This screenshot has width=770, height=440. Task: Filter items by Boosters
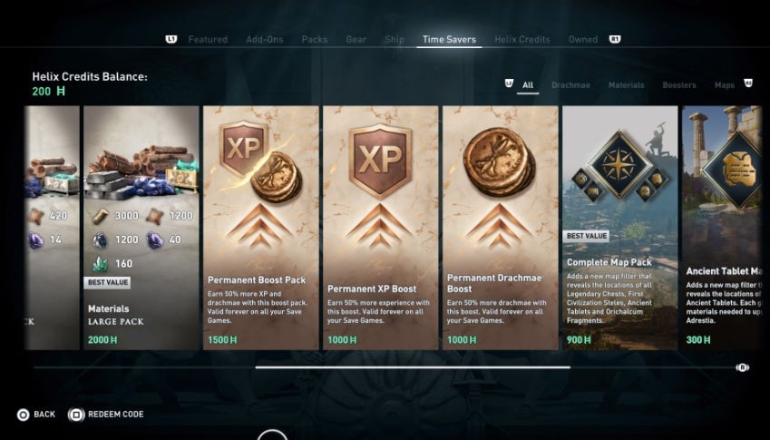(679, 85)
